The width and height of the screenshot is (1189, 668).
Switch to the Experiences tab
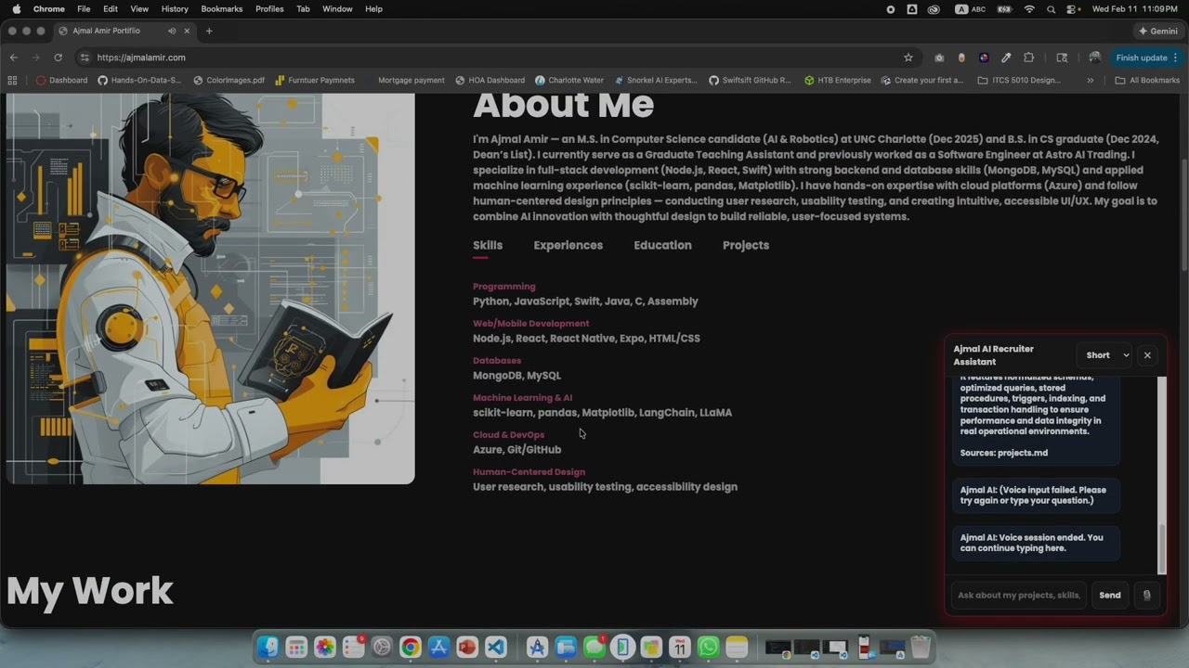568,245
